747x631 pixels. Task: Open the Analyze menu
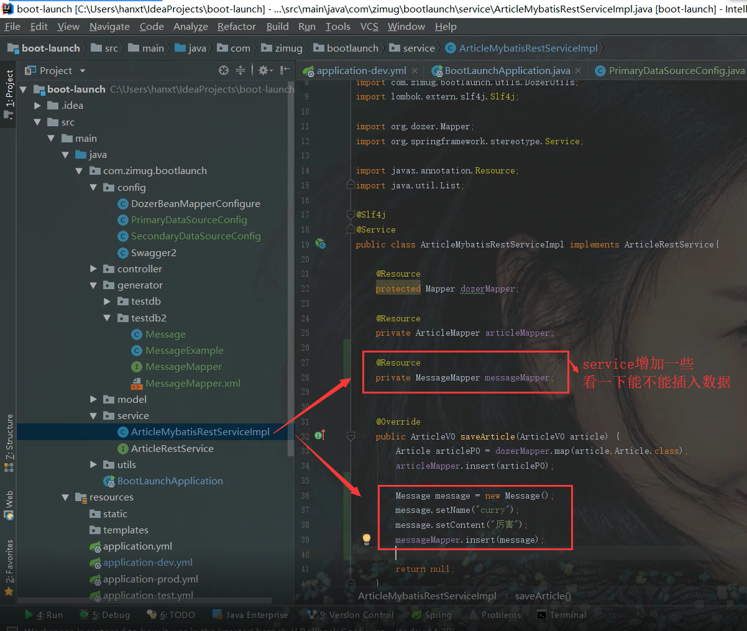click(191, 27)
